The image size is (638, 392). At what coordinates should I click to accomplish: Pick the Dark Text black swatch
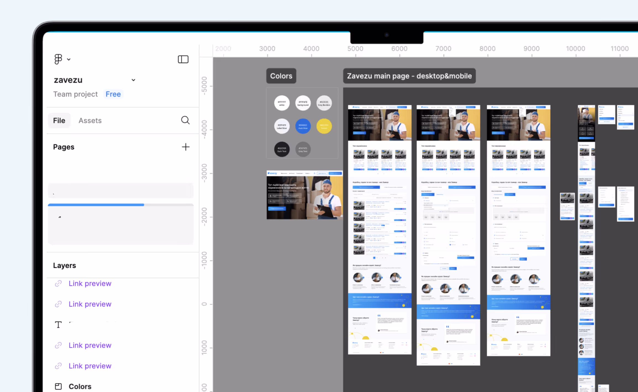point(282,149)
